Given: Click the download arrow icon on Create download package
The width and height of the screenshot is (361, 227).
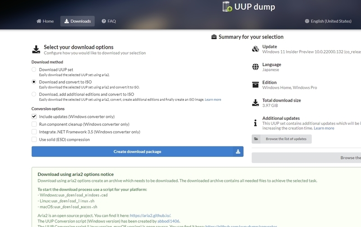Looking at the screenshot, I should pyautogui.click(x=238, y=151).
